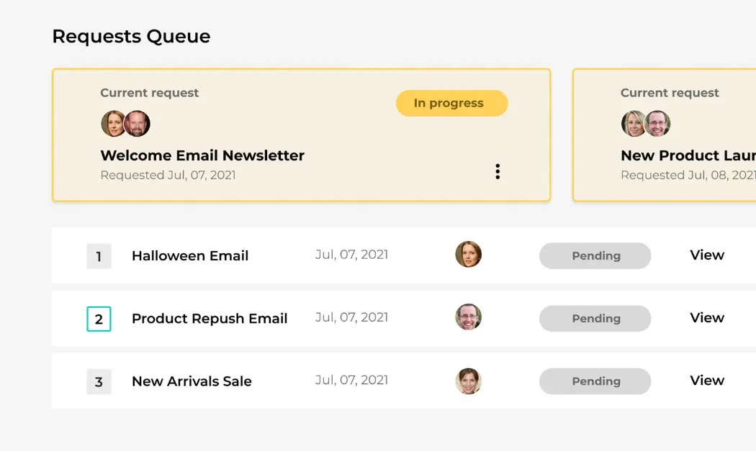Open the three-dot menu on Welcome Email Newsletter
Viewport: 756px width, 451px height.
tap(498, 171)
